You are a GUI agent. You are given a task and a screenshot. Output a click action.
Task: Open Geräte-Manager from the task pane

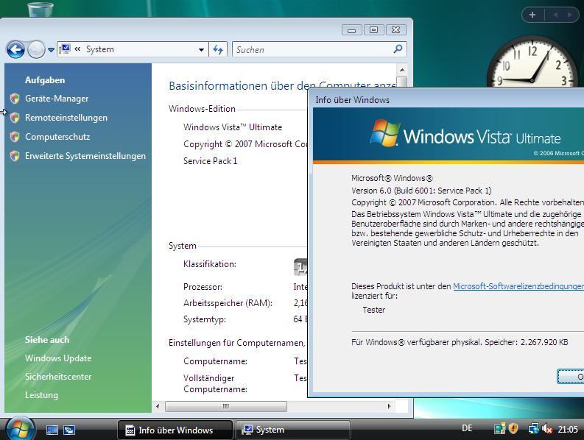coord(57,99)
